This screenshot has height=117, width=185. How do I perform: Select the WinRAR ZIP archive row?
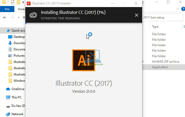point(166,62)
